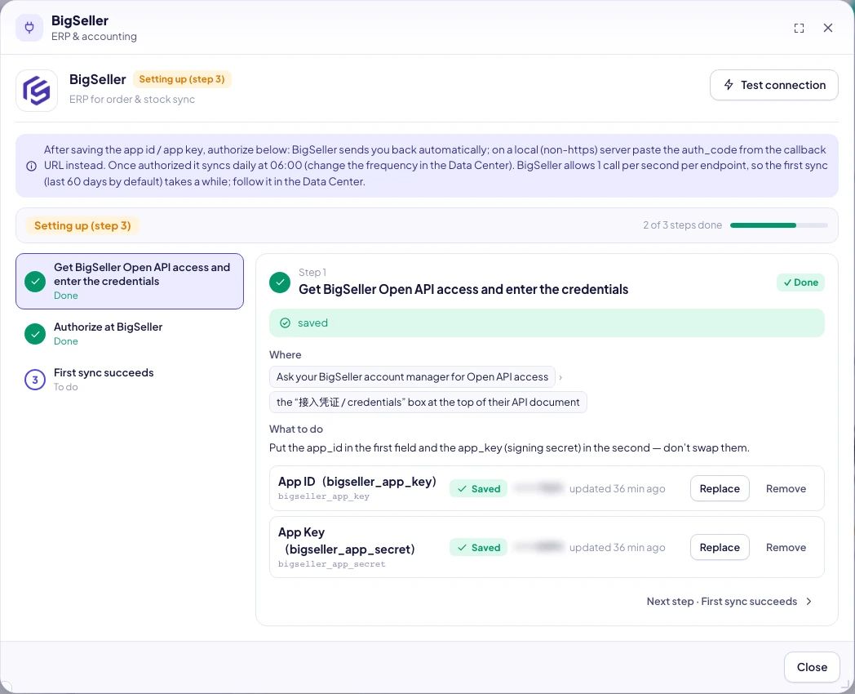Click 'Ask your BigSeller account manager' chip

click(412, 377)
